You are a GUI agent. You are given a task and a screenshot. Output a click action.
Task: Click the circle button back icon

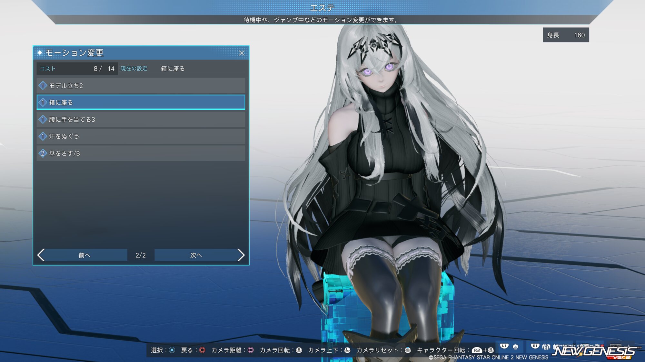tap(202, 350)
